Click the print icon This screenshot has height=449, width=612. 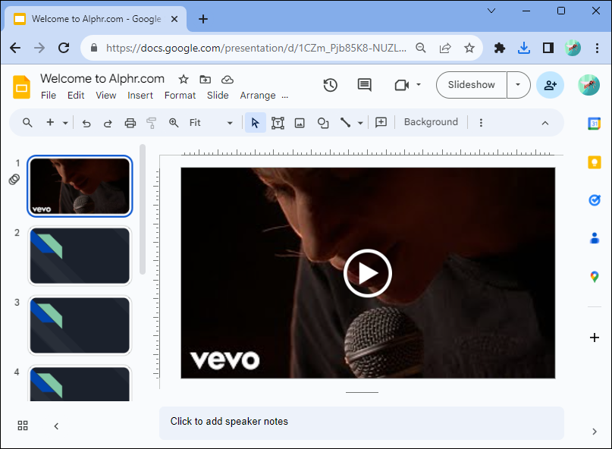coord(130,123)
